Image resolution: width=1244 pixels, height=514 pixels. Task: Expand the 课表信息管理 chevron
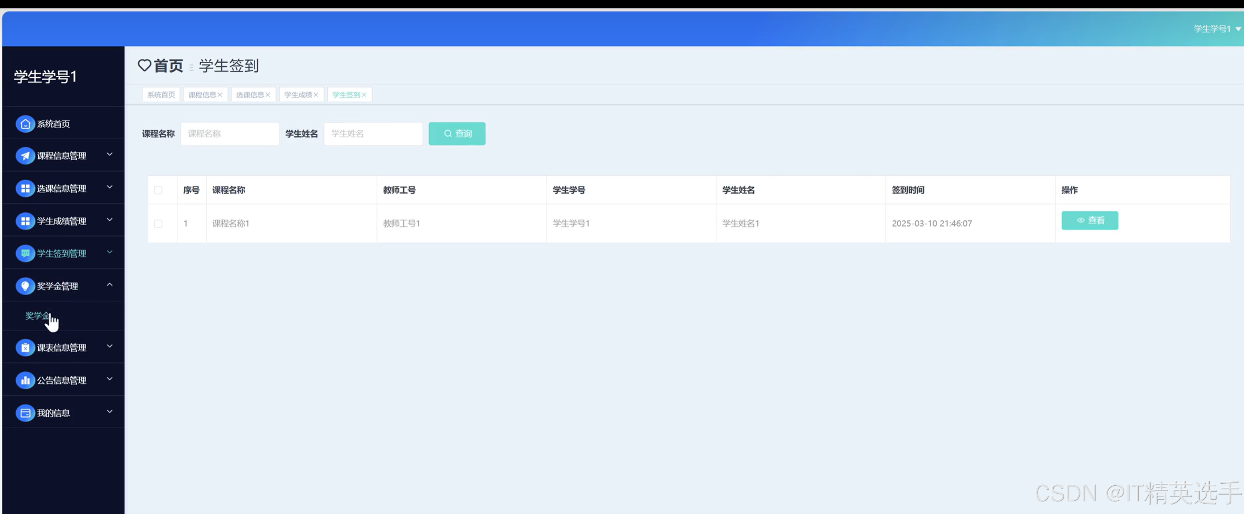point(110,346)
